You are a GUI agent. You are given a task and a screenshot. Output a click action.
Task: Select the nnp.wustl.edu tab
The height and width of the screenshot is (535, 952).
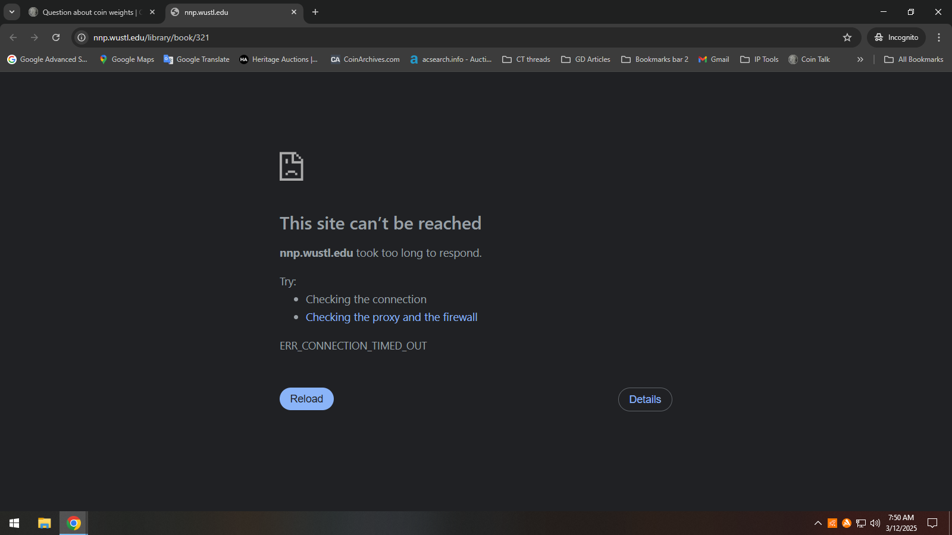point(234,12)
